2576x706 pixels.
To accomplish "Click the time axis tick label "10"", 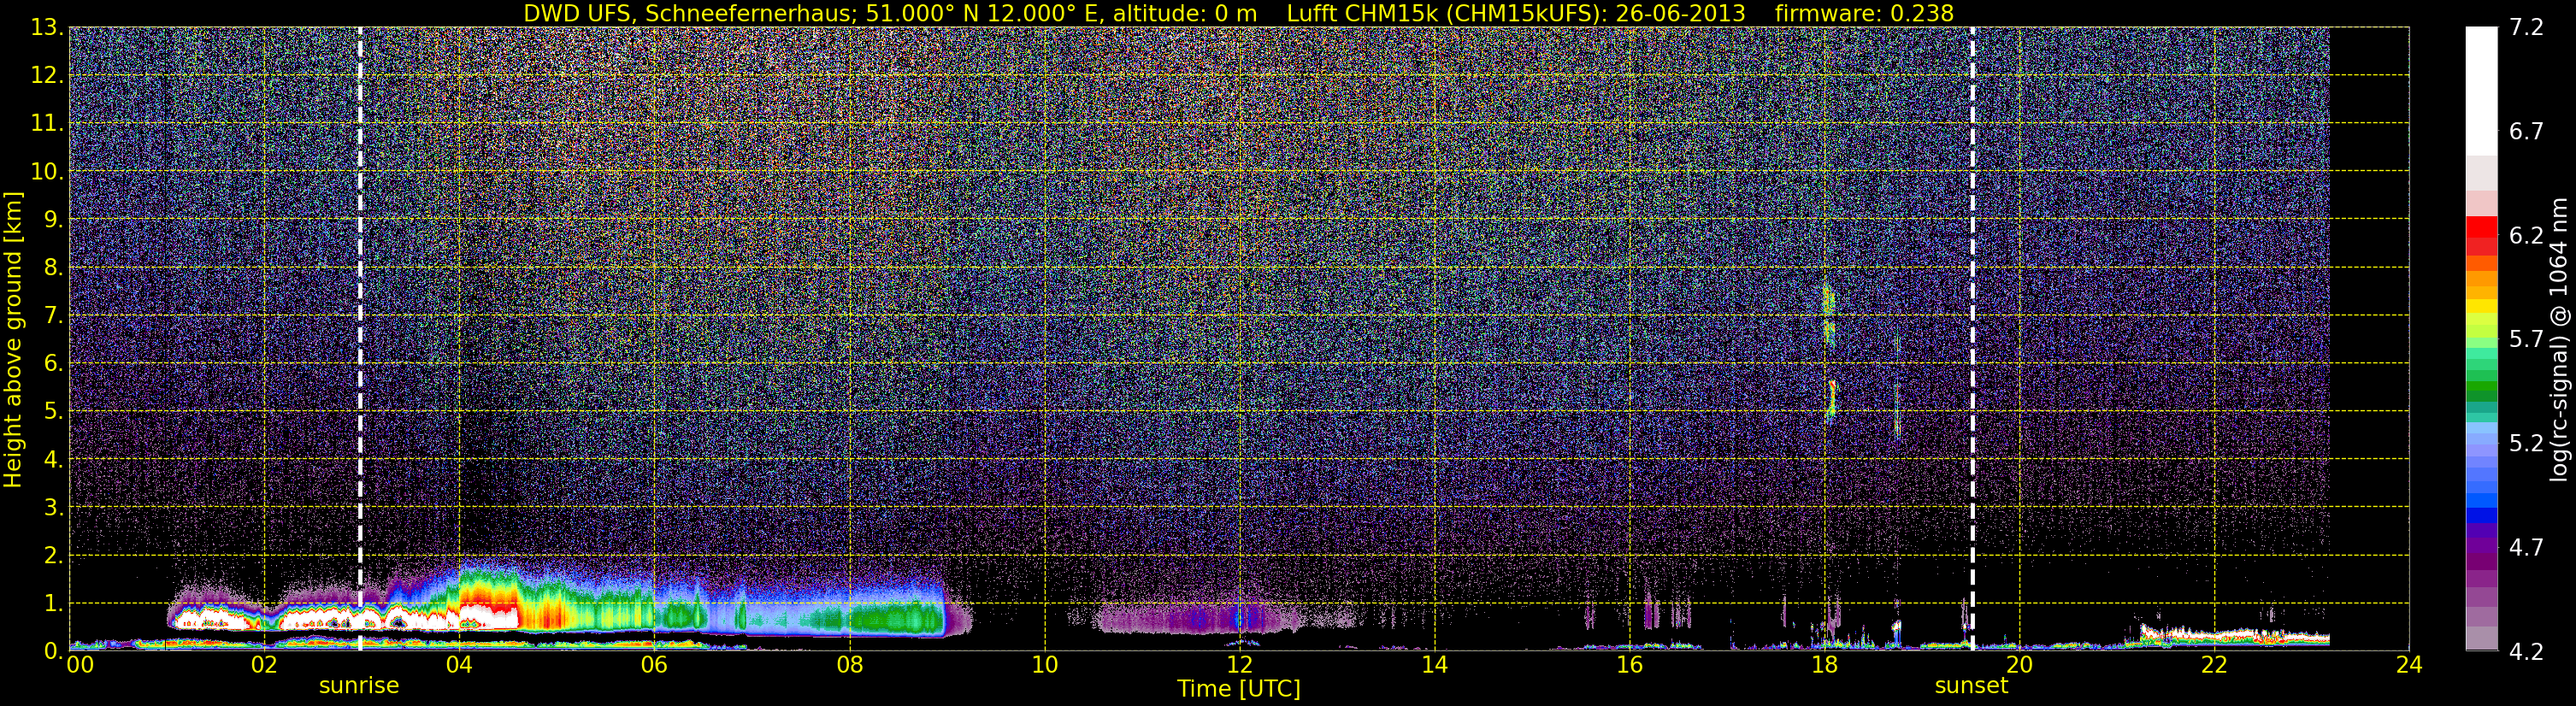I will pyautogui.click(x=1044, y=665).
